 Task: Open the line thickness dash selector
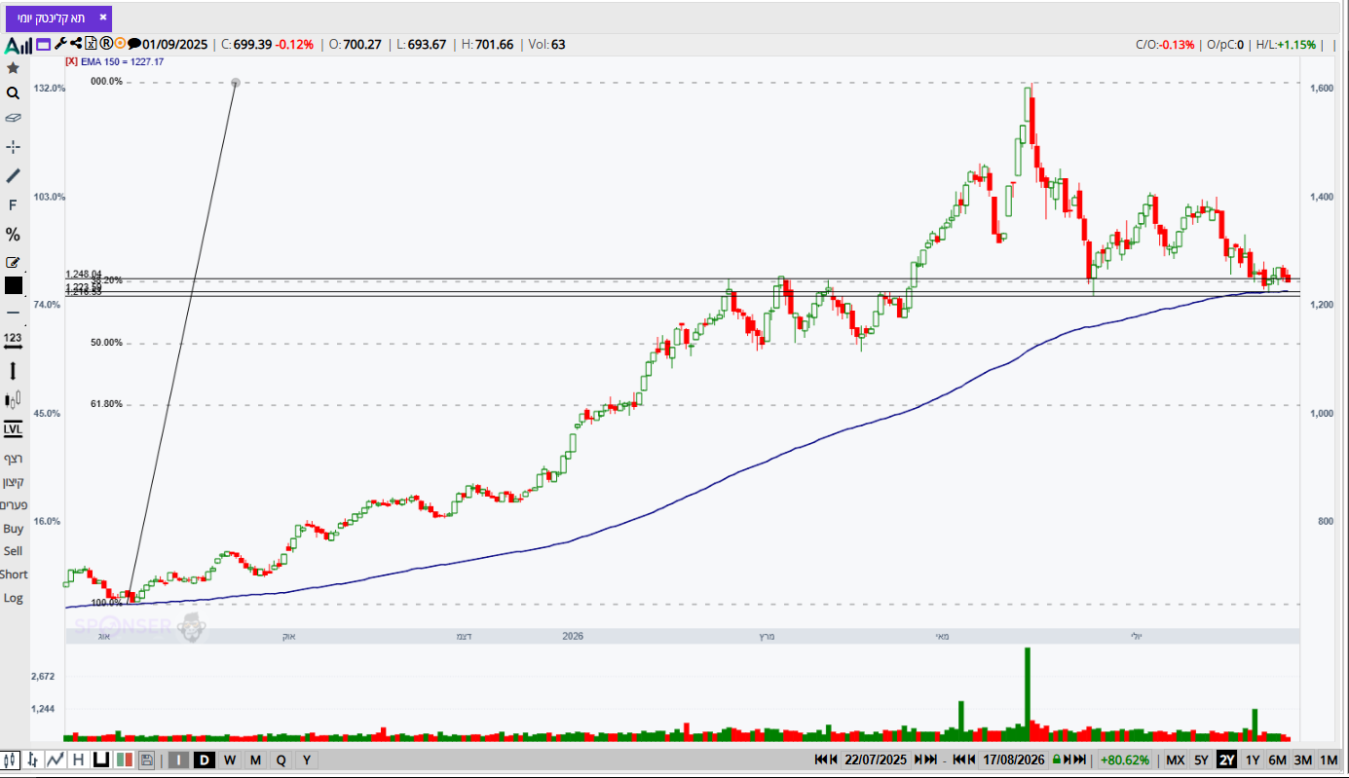[x=13, y=313]
